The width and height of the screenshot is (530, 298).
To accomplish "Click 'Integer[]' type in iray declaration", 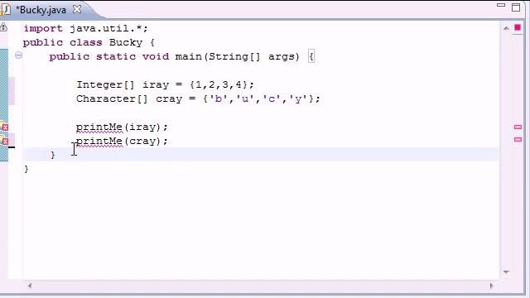I will pos(105,84).
